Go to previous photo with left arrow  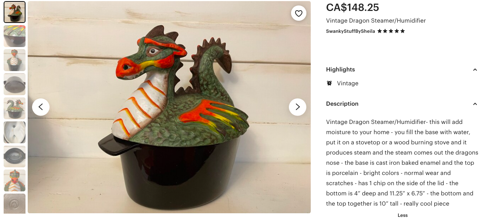(41, 107)
